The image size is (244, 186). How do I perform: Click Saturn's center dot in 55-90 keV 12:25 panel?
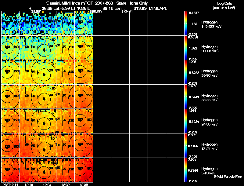[44, 74]
